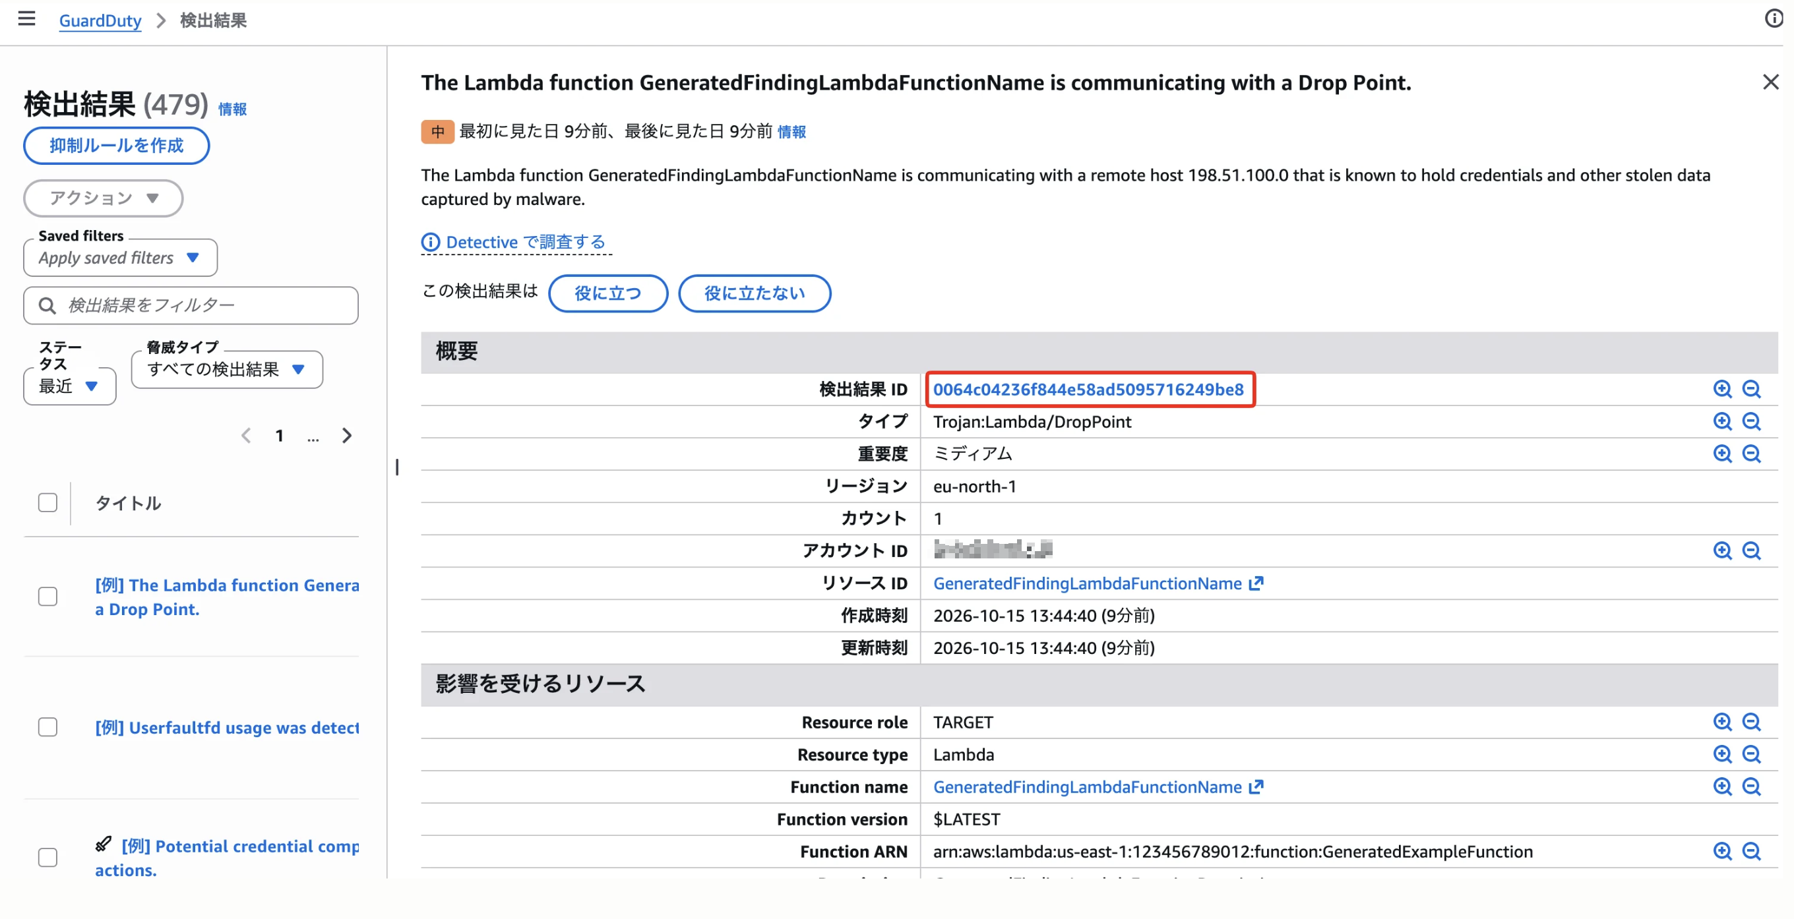Close the finding details panel
Image resolution: width=1794 pixels, height=919 pixels.
pyautogui.click(x=1770, y=82)
